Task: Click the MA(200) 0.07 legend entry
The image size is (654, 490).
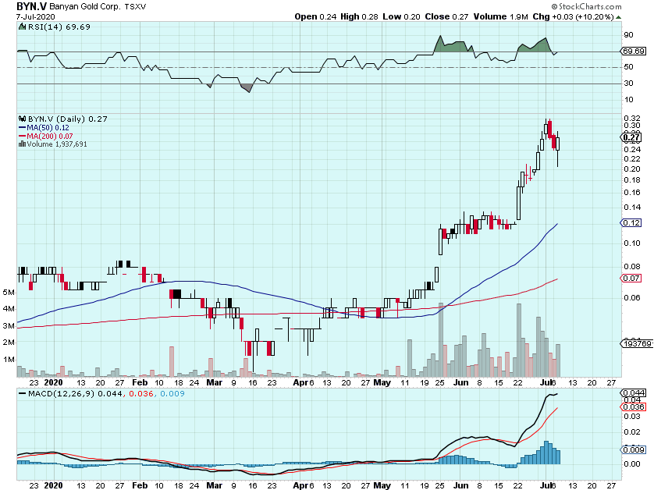Action: (45, 137)
